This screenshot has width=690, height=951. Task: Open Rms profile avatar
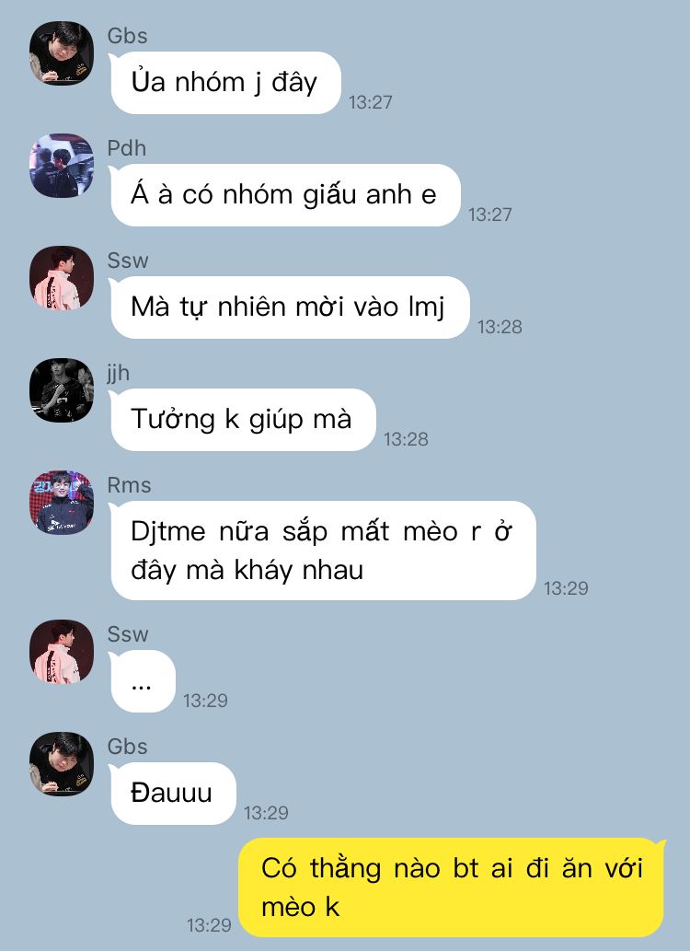(62, 502)
